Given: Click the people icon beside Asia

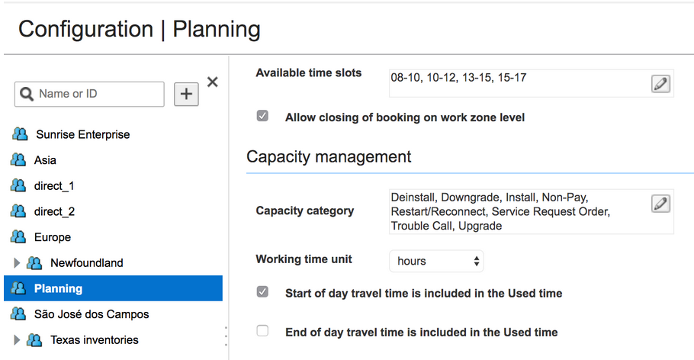Looking at the screenshot, I should 18,160.
